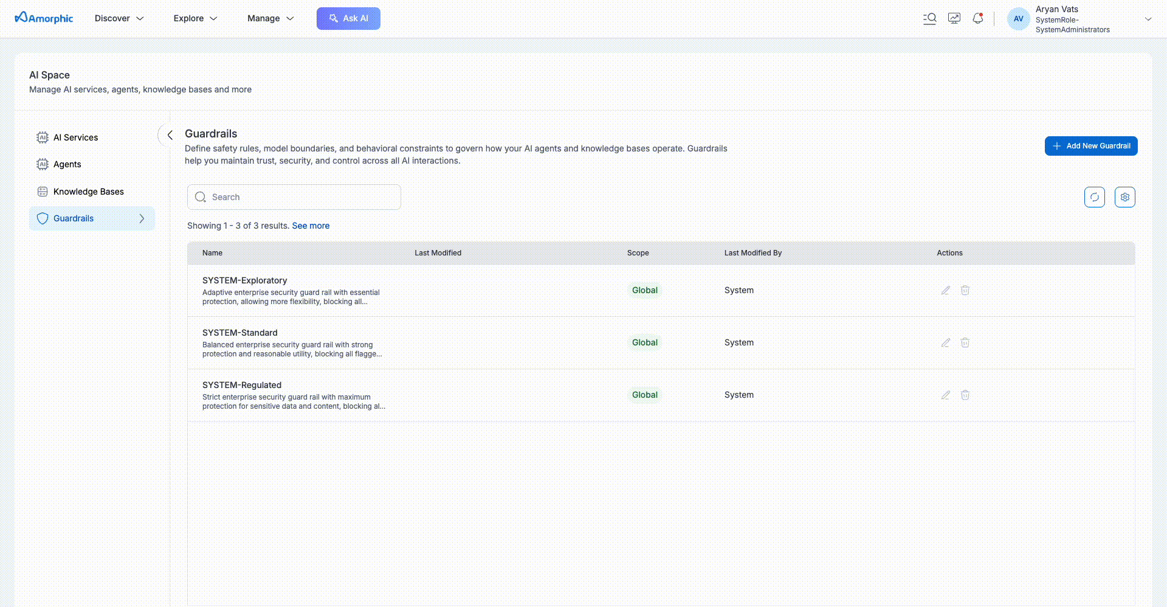Select Knowledge Bases in sidebar
The height and width of the screenshot is (607, 1167).
pyautogui.click(x=88, y=192)
